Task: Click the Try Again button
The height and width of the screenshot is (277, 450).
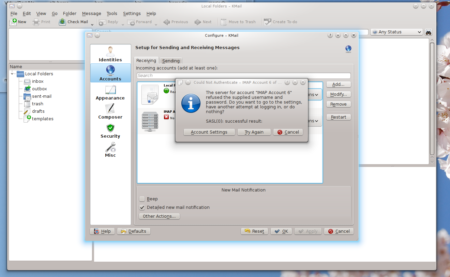Action: click(x=254, y=132)
